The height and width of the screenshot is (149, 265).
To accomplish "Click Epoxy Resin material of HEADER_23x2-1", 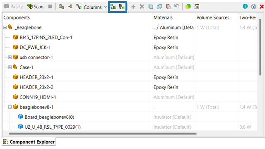I will pos(166,77).
